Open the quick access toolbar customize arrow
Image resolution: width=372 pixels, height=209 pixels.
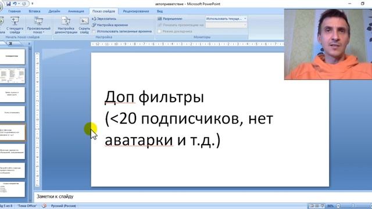(33, 4)
